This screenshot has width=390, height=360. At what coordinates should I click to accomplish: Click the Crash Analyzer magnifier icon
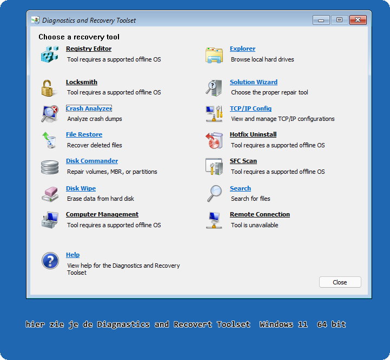tap(50, 114)
